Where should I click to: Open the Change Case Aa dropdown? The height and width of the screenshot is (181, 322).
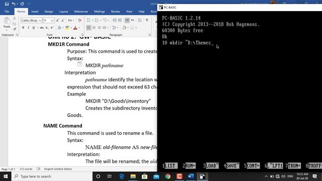pyautogui.click(x=70, y=20)
